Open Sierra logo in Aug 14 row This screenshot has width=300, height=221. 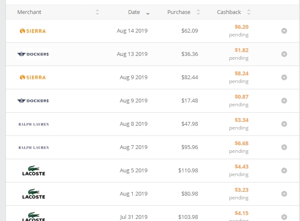click(x=33, y=31)
